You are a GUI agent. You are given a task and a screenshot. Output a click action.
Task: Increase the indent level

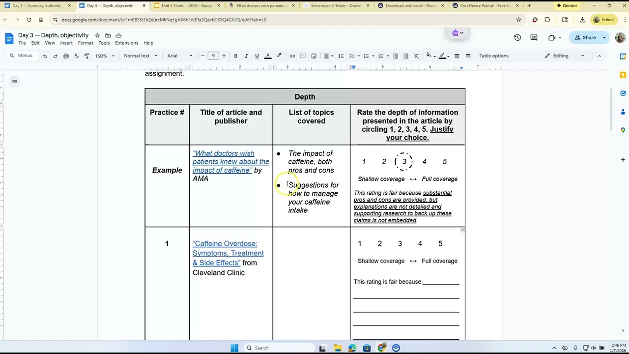pos(406,56)
